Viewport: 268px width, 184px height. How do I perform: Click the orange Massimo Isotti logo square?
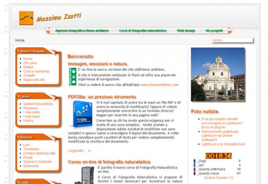[x=26, y=18]
